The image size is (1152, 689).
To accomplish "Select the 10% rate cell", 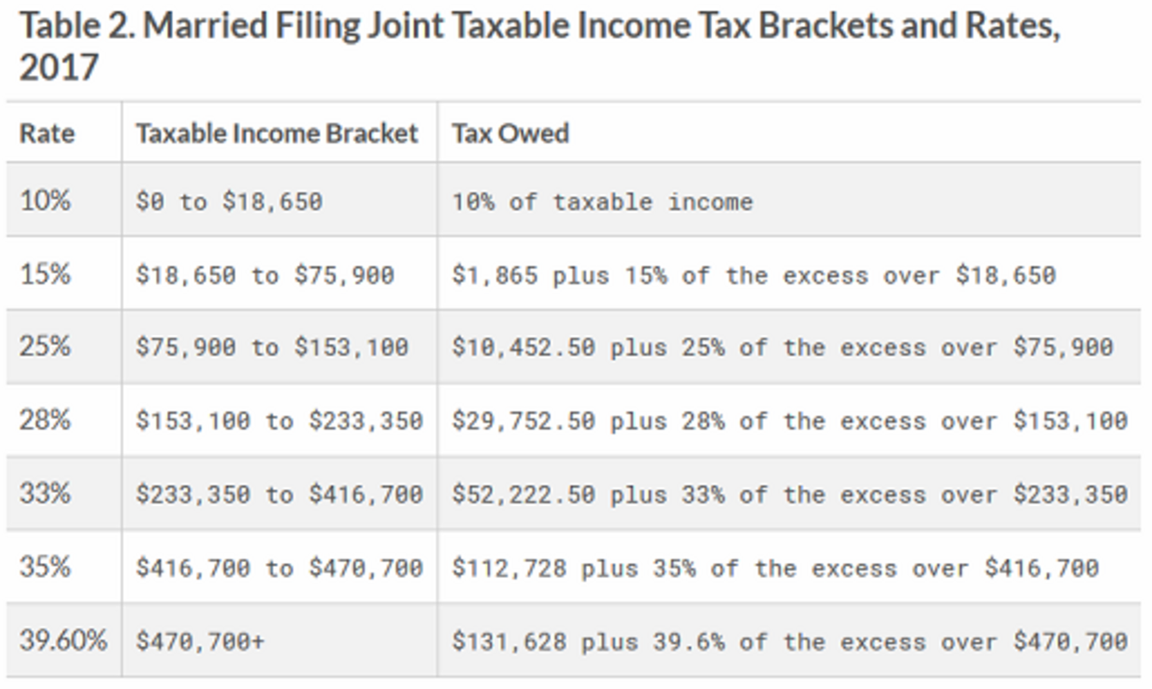I will (x=45, y=200).
